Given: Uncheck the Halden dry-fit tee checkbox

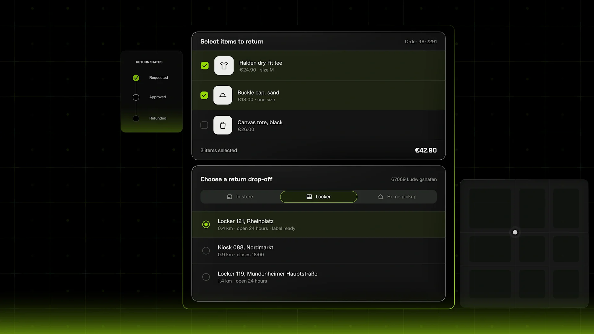Looking at the screenshot, I should click(x=204, y=66).
